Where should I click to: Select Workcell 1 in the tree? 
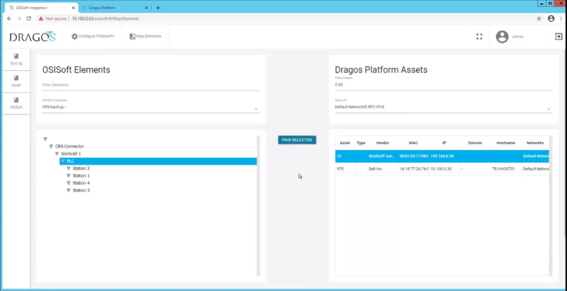71,154
